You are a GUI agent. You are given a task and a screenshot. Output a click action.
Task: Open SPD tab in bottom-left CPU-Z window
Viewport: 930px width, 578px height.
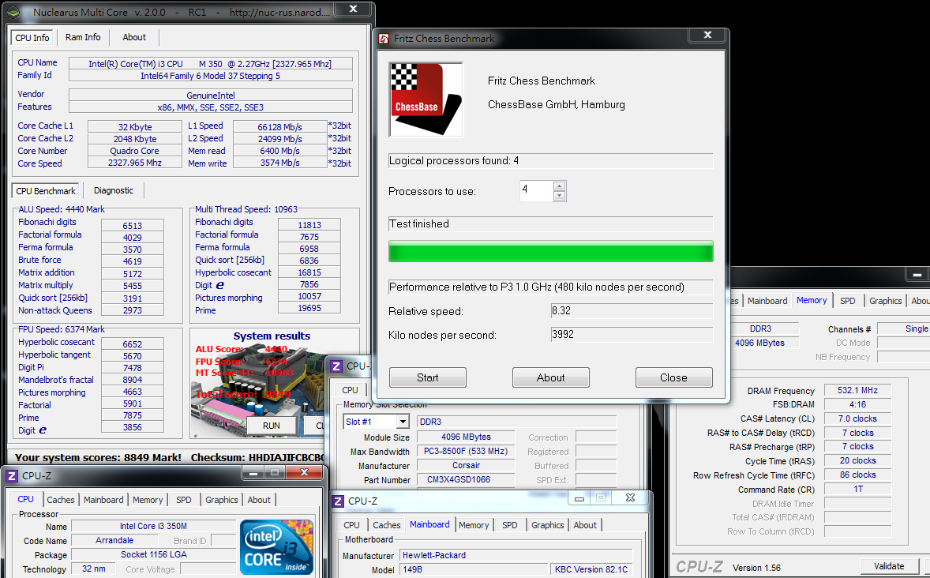point(184,500)
